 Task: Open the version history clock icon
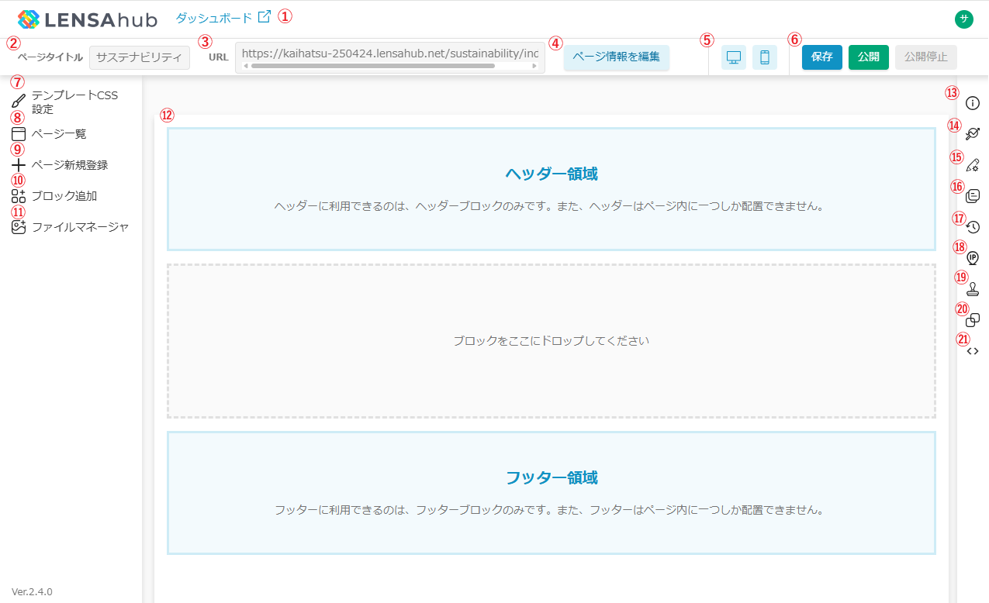point(973,227)
